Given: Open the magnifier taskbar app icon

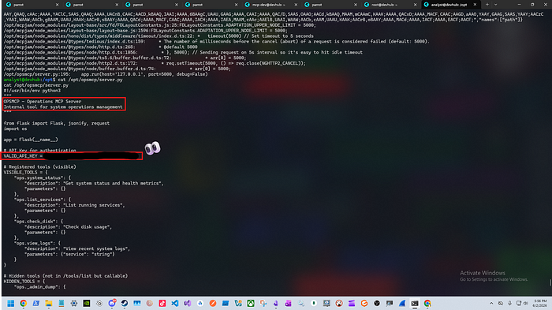Looking at the screenshot, I should 301,304.
